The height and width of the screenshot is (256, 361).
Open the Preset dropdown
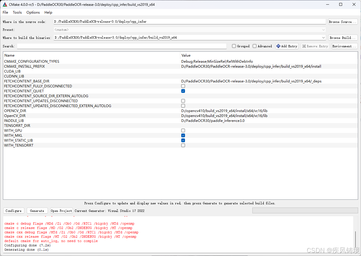pos(190,30)
